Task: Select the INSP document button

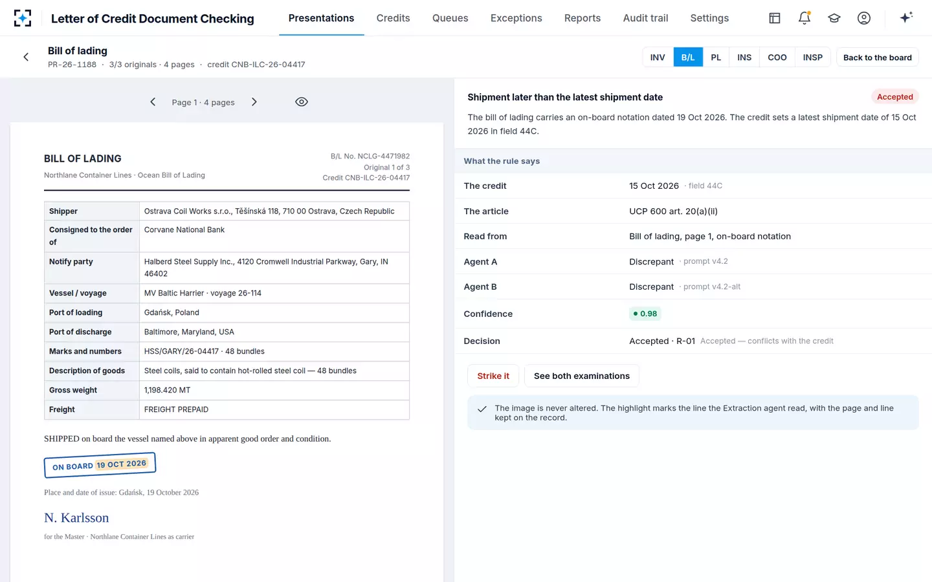Action: 813,57
